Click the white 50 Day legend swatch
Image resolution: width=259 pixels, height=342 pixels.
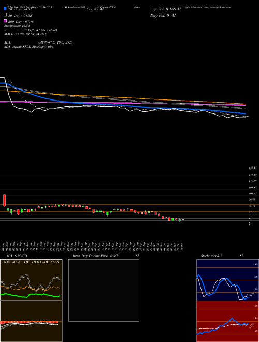5,15
